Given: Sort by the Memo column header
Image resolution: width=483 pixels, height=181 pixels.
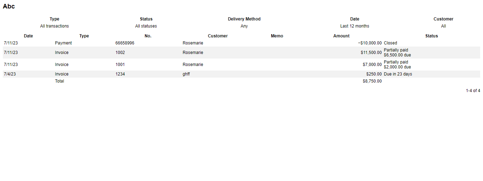Looking at the screenshot, I should pos(277,36).
